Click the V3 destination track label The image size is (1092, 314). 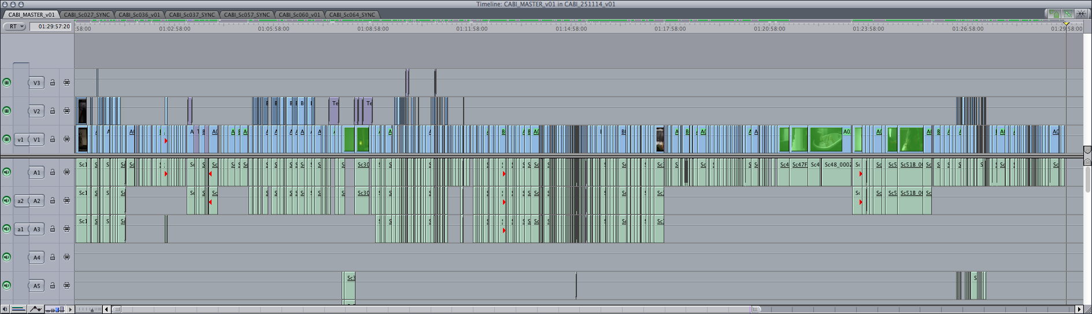pos(36,83)
